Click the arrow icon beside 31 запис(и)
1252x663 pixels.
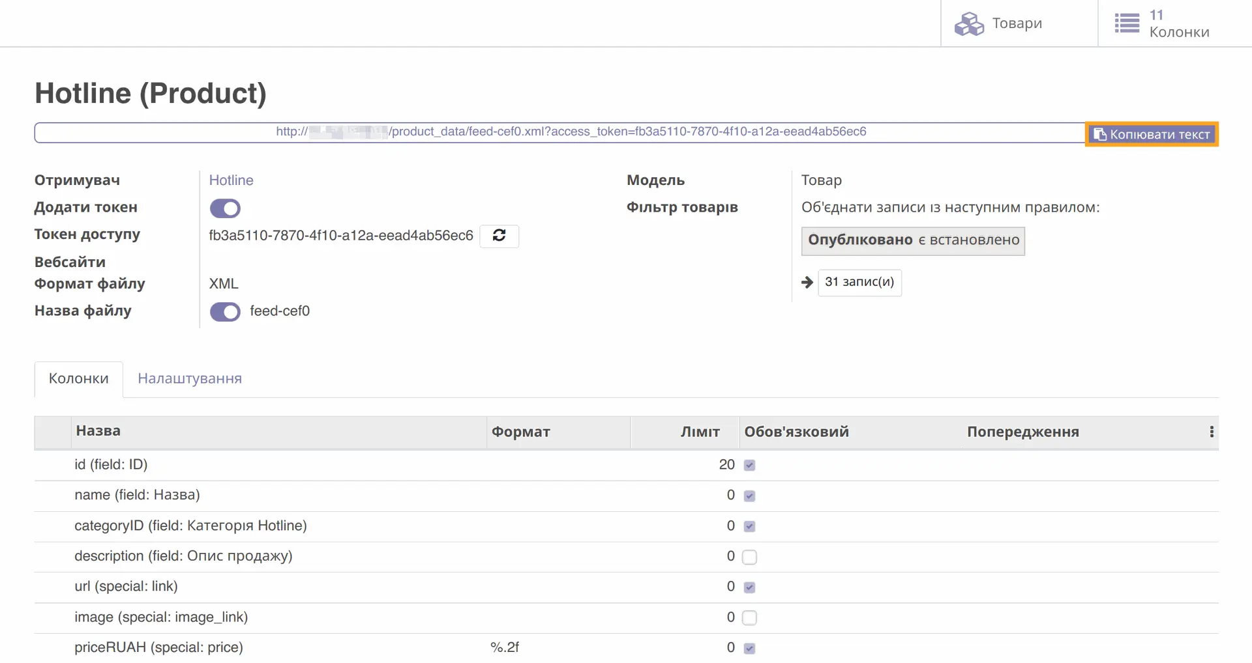(x=807, y=282)
